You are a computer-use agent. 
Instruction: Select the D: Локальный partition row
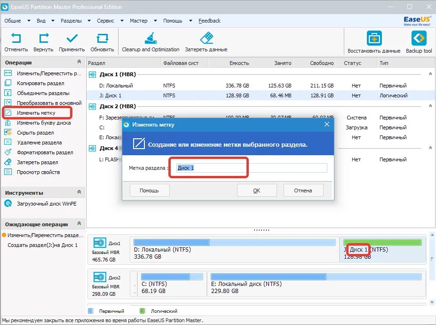[x=261, y=86]
